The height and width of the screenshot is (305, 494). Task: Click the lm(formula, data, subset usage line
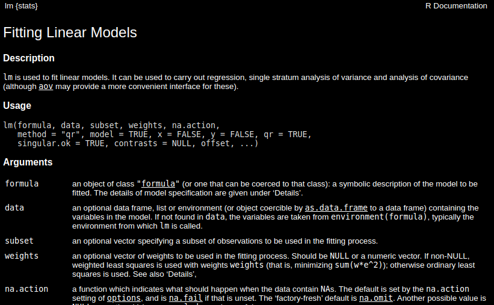[111, 125]
